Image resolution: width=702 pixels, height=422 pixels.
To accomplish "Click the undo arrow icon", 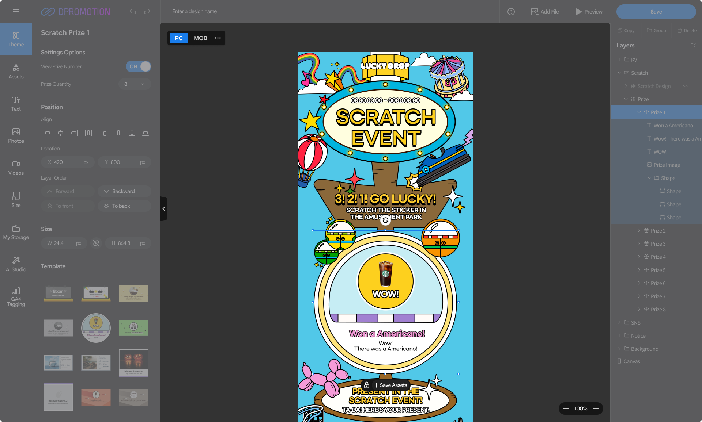I will point(133,12).
